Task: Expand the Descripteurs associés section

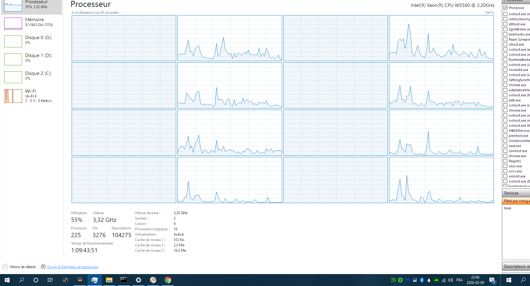Action: [x=516, y=266]
